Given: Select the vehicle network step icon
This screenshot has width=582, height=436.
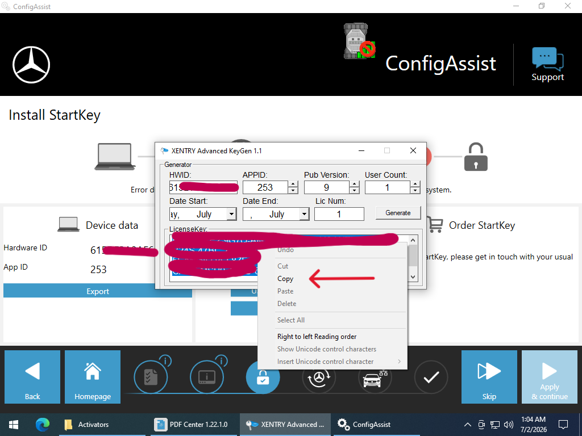Looking at the screenshot, I should click(x=375, y=377).
